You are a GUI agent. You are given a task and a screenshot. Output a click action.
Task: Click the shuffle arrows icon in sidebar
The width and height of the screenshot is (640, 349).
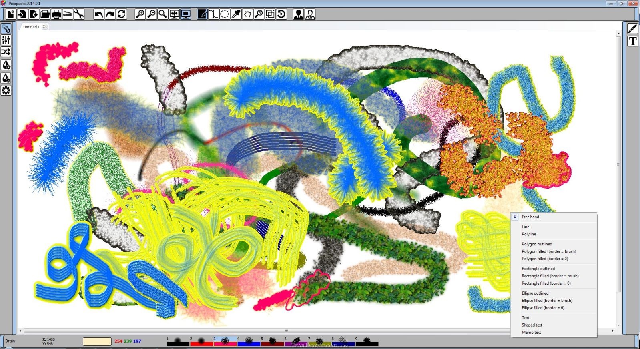click(x=6, y=52)
